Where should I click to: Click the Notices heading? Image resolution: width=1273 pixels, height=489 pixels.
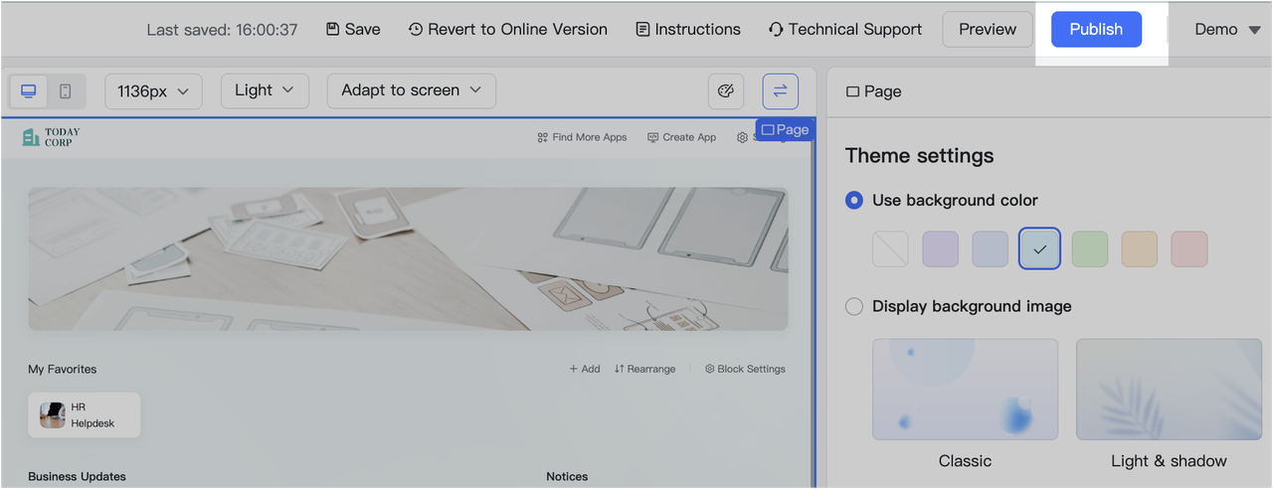567,476
